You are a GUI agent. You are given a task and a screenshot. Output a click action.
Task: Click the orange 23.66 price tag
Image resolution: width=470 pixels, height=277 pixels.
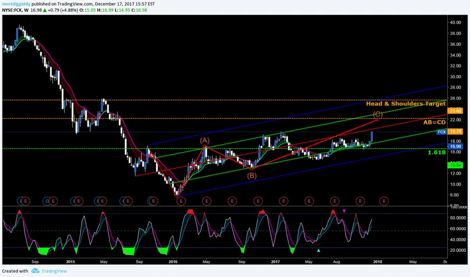(x=455, y=111)
